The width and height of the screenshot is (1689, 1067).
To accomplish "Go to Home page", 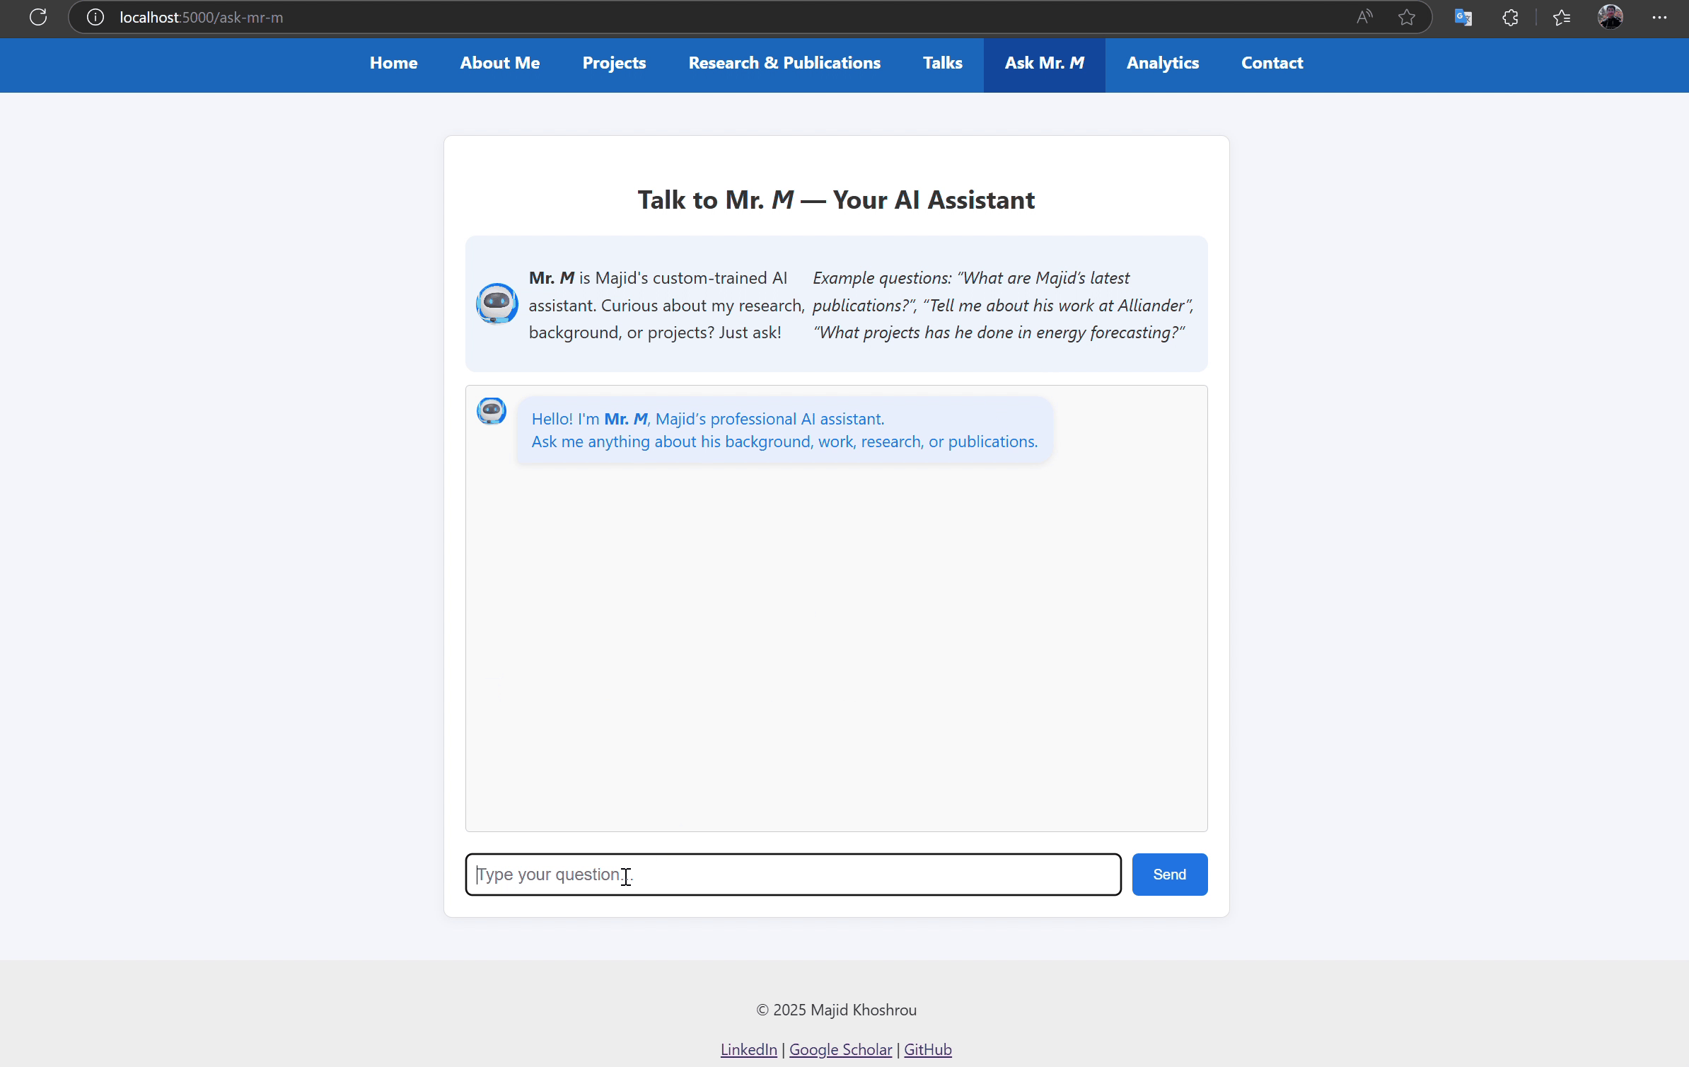I will point(393,63).
